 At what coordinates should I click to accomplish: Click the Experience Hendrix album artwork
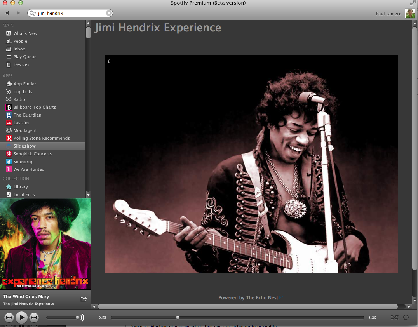click(x=45, y=244)
